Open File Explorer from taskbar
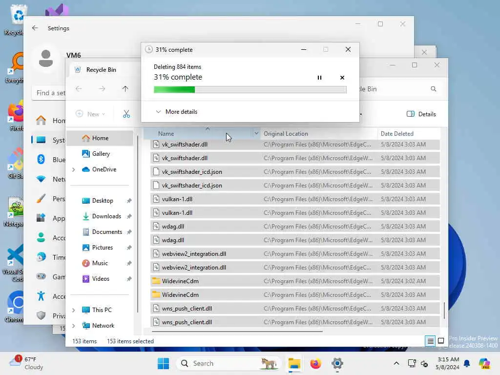Viewport: 500px width, 375px height. (x=294, y=363)
